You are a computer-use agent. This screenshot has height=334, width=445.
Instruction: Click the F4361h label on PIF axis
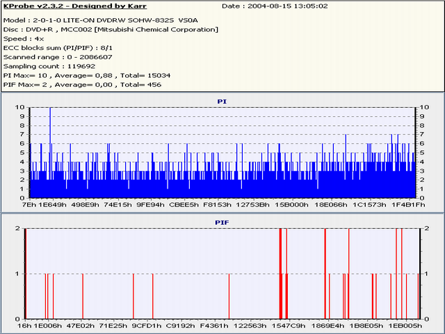tap(214, 326)
